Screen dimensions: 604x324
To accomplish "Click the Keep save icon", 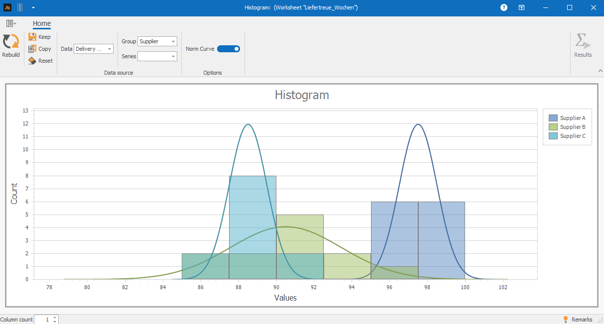I will click(32, 37).
